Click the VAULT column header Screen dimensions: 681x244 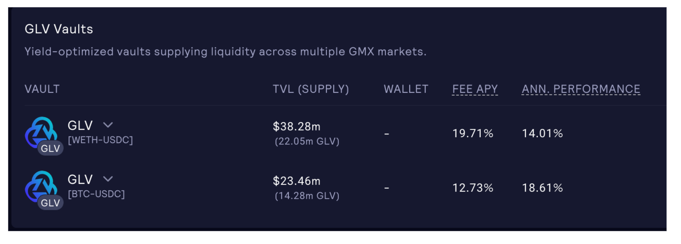pyautogui.click(x=42, y=89)
